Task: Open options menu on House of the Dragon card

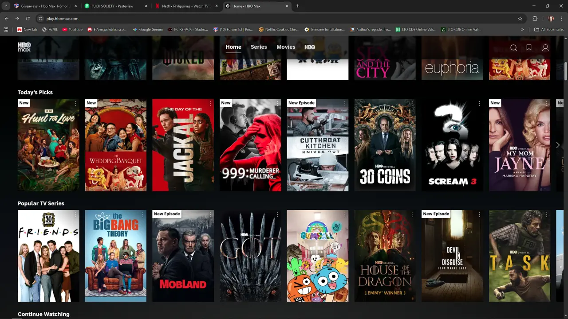Action: click(412, 214)
